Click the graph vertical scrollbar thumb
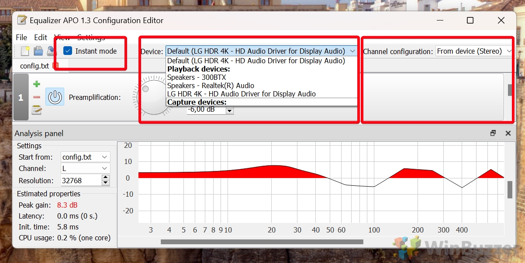Viewport: 525px width, 263px height. click(509, 189)
